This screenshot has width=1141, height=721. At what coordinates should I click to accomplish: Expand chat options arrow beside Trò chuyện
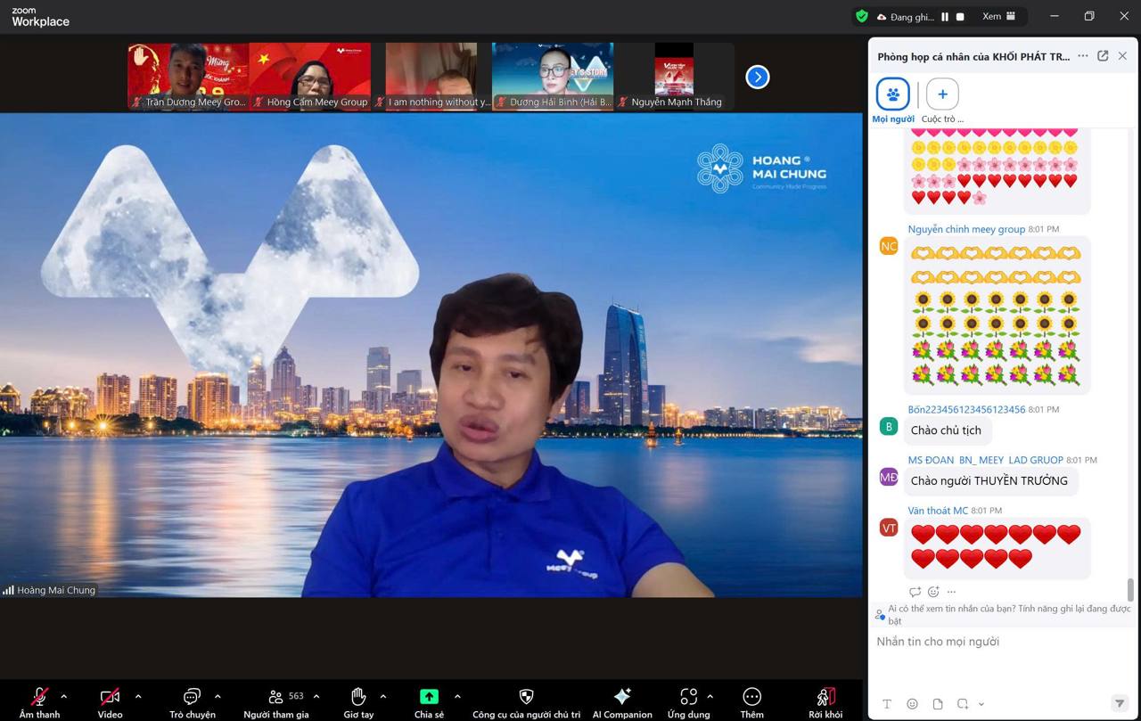(218, 696)
